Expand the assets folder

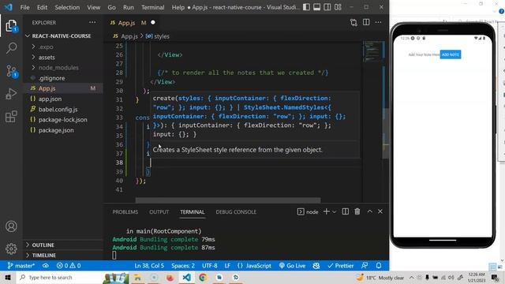(x=63, y=58)
